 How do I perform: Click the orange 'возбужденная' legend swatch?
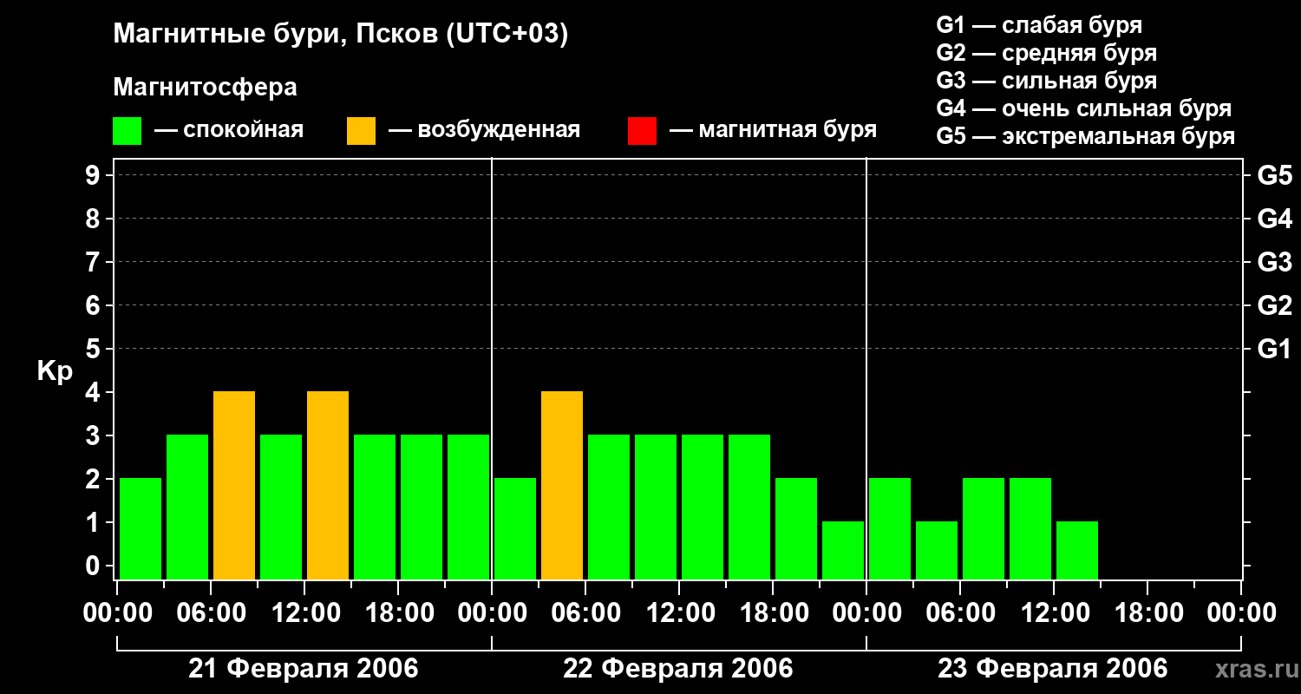point(361,131)
